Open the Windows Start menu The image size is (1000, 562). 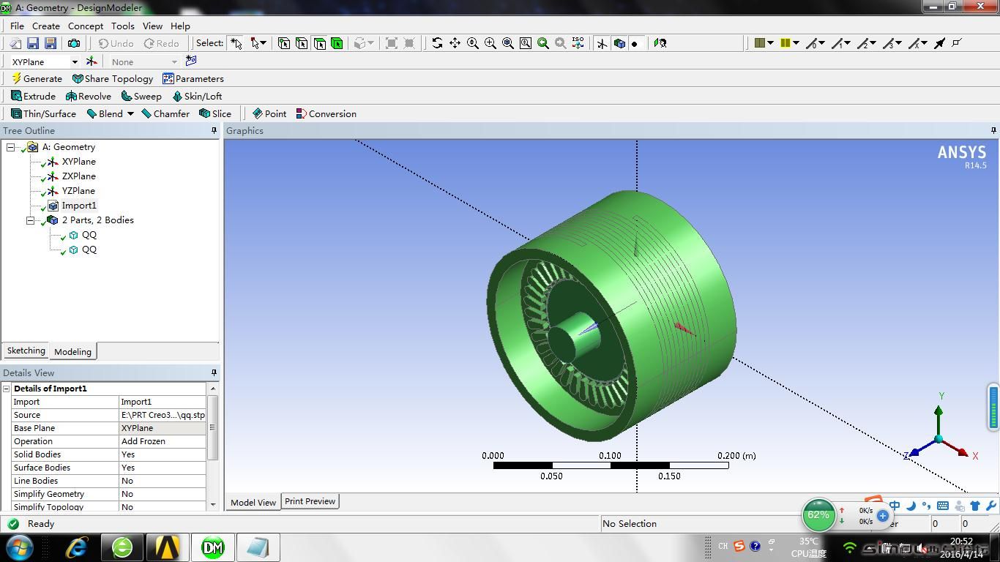click(x=20, y=547)
